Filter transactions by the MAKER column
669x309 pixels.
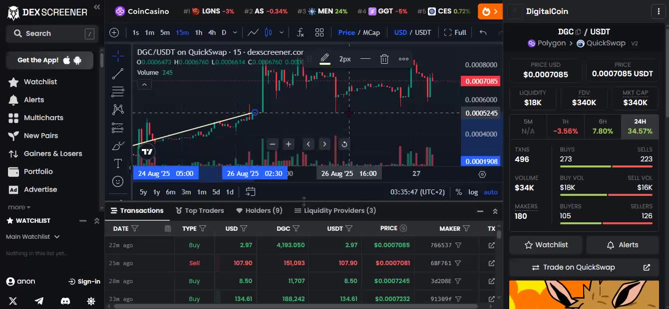(x=466, y=228)
